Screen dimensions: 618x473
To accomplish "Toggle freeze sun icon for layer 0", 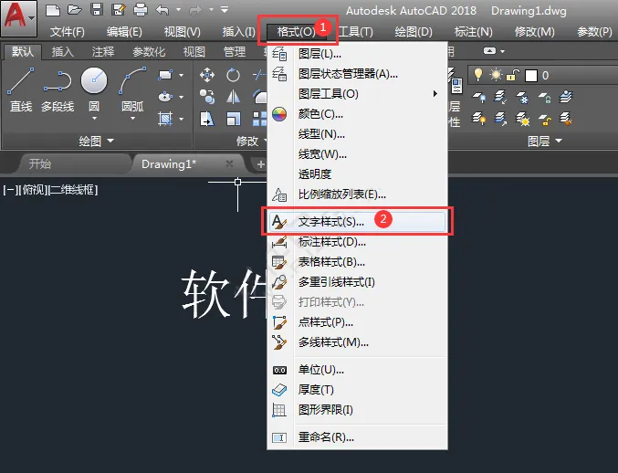I will tap(496, 75).
